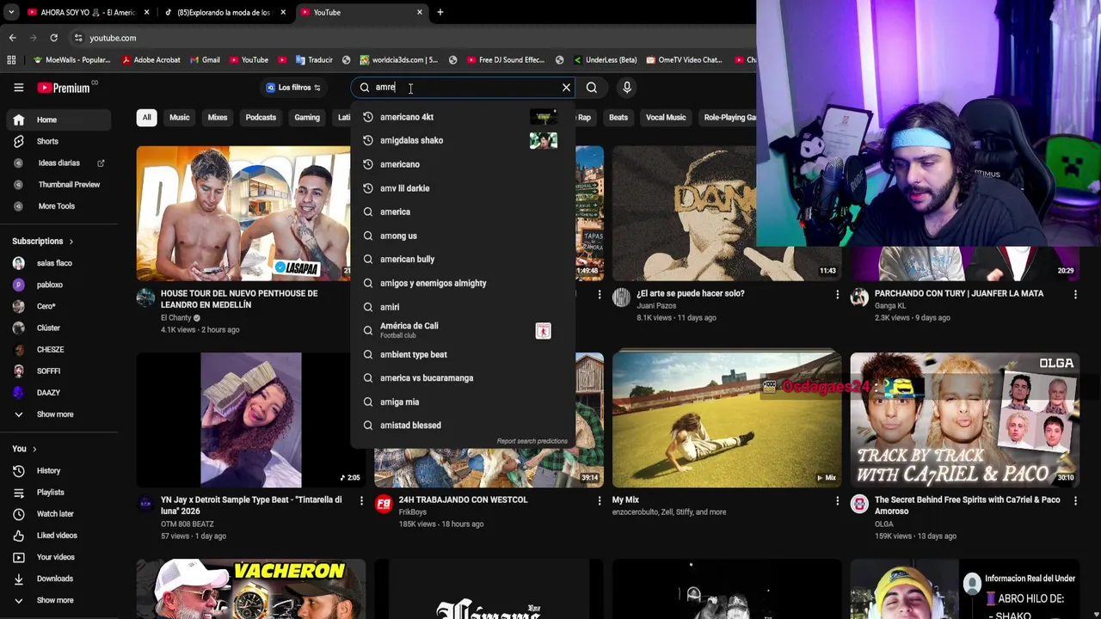
Task: Select suggestion 'amigdalas shako'
Action: [x=462, y=140]
